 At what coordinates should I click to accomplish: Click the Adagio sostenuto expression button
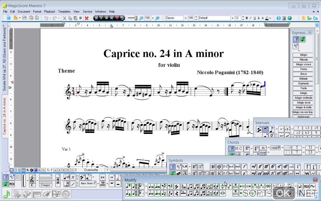click(303, 98)
